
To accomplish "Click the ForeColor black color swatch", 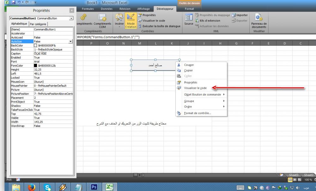I will click(35, 66).
